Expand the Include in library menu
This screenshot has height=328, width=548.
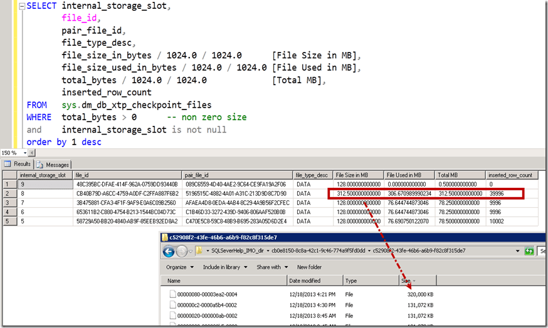[x=224, y=267]
